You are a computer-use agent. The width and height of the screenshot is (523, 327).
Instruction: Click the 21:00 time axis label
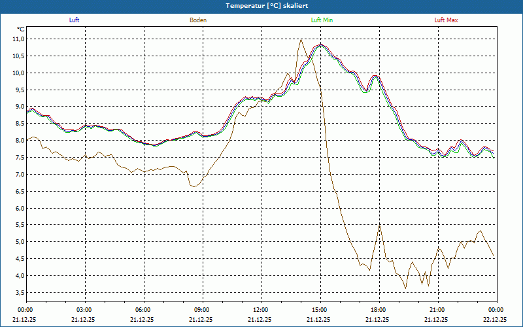click(x=438, y=310)
